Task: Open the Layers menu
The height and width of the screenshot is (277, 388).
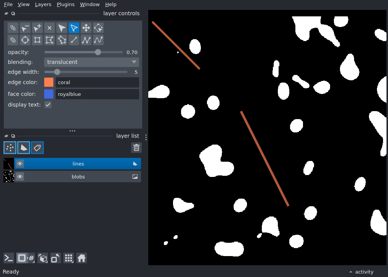Action: point(43,5)
